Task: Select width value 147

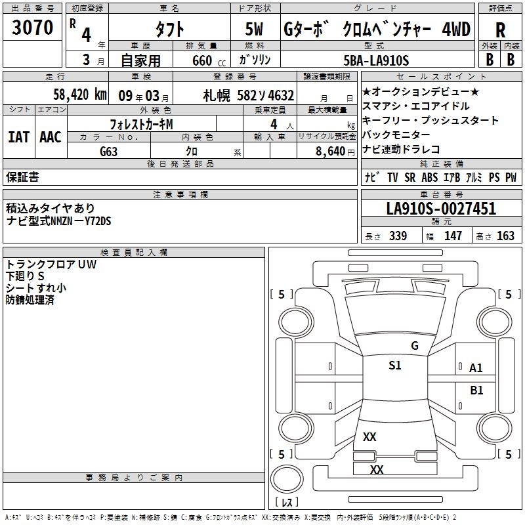Action: [x=453, y=236]
